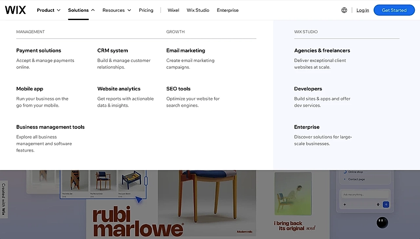The width and height of the screenshot is (420, 239).
Task: Go to the Pricing page
Action: pyautogui.click(x=146, y=10)
